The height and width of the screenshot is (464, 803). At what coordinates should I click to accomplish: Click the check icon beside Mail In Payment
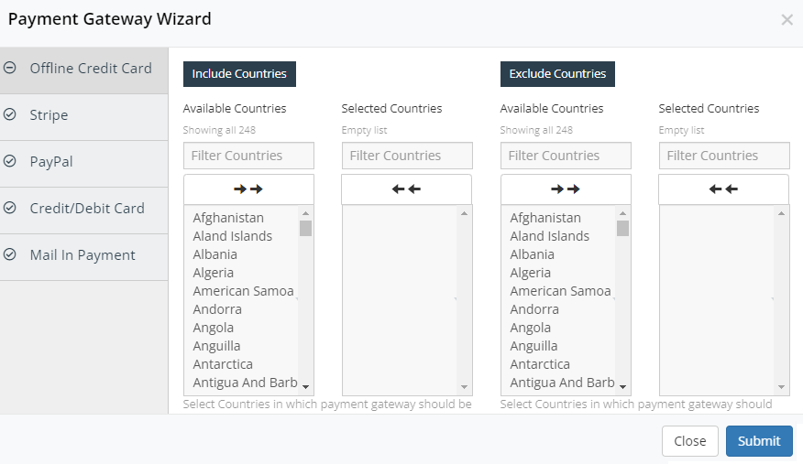point(10,255)
